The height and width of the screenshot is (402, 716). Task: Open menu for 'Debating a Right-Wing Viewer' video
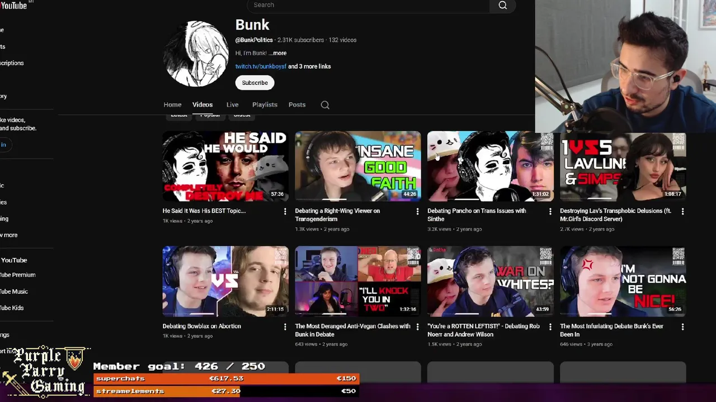point(417,211)
